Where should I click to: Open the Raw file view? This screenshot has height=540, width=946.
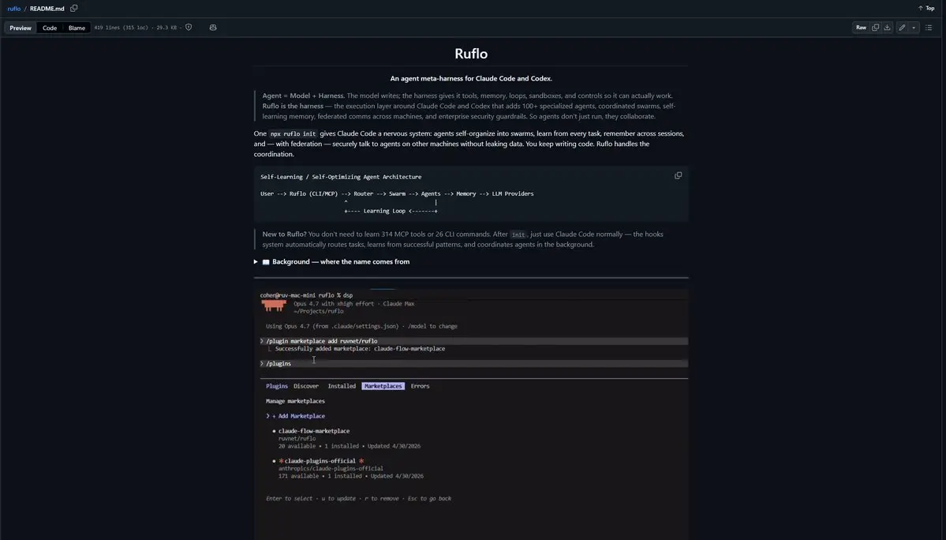click(861, 28)
